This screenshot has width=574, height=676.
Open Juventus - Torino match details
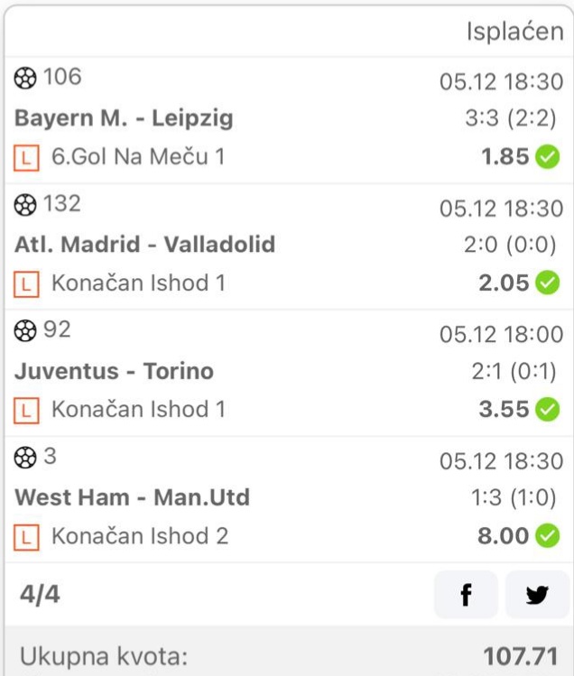coord(115,371)
